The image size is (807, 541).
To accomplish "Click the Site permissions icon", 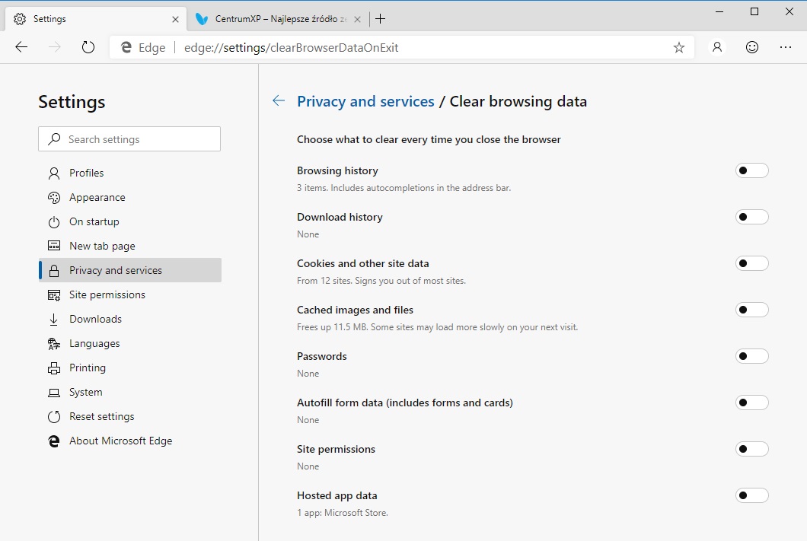I will coord(54,294).
